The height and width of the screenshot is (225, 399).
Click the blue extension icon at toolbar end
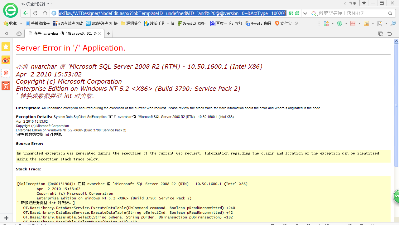click(393, 23)
